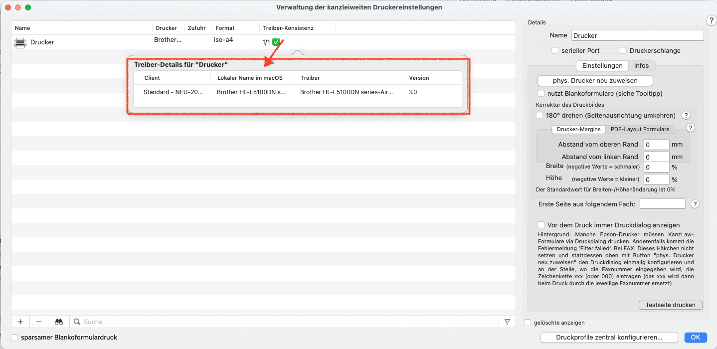The height and width of the screenshot is (349, 717).
Task: Switch to the Infos tab
Action: pos(641,65)
